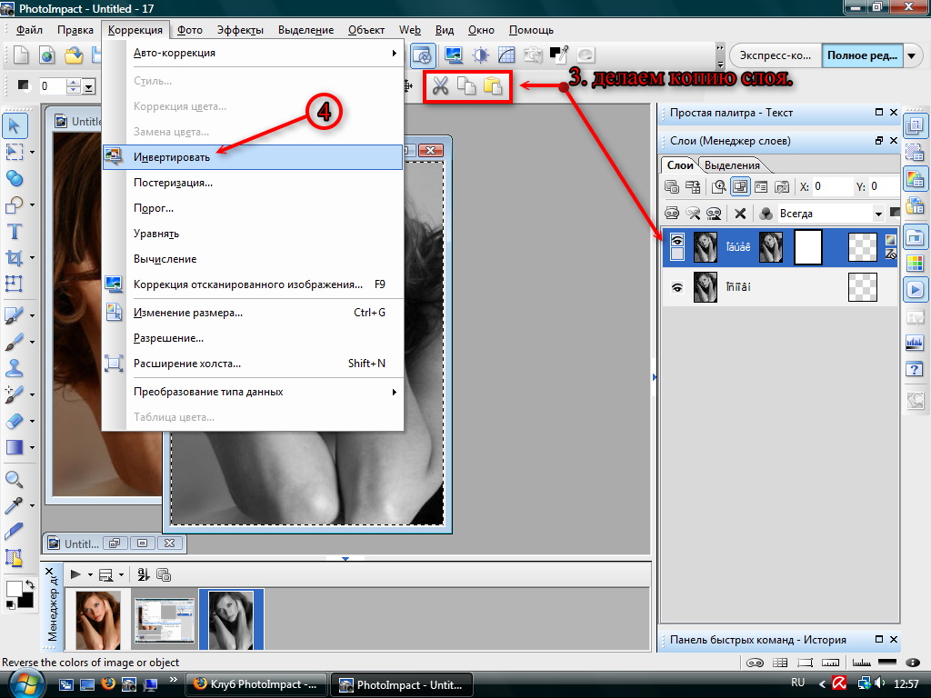Click the white foreground color swatch
Viewport: 931px width, 698px height.
[x=13, y=588]
